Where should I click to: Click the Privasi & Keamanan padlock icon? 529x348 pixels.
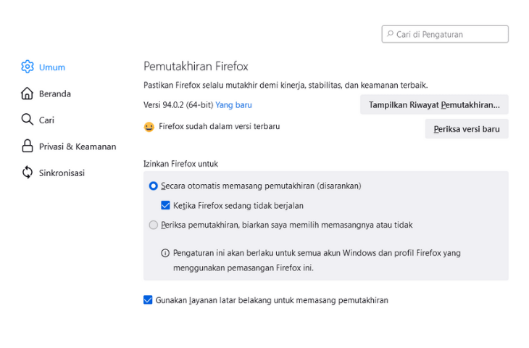click(x=28, y=146)
